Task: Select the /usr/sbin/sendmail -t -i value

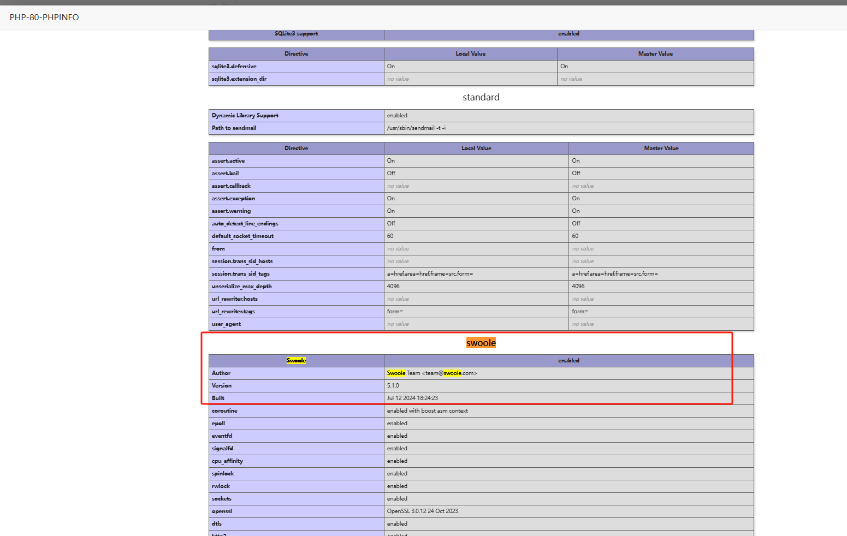Action: [416, 128]
